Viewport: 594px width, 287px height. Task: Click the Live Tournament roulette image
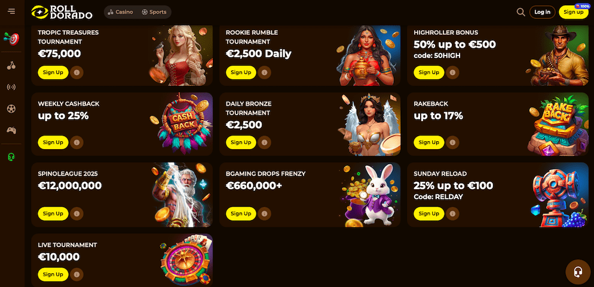[185, 260]
